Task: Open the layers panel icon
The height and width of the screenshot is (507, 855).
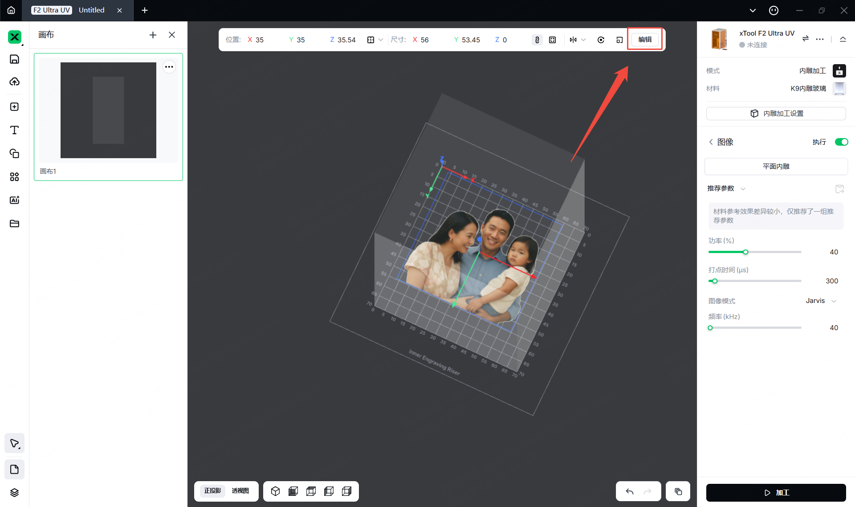Action: tap(14, 492)
